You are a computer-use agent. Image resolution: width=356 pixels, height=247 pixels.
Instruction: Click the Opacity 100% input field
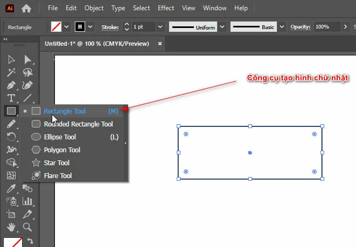[326, 27]
